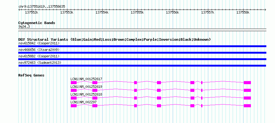The height and width of the screenshot is (123, 275).
Task: Click last exon of NM_001252619 transcript
Action: coord(247,90)
